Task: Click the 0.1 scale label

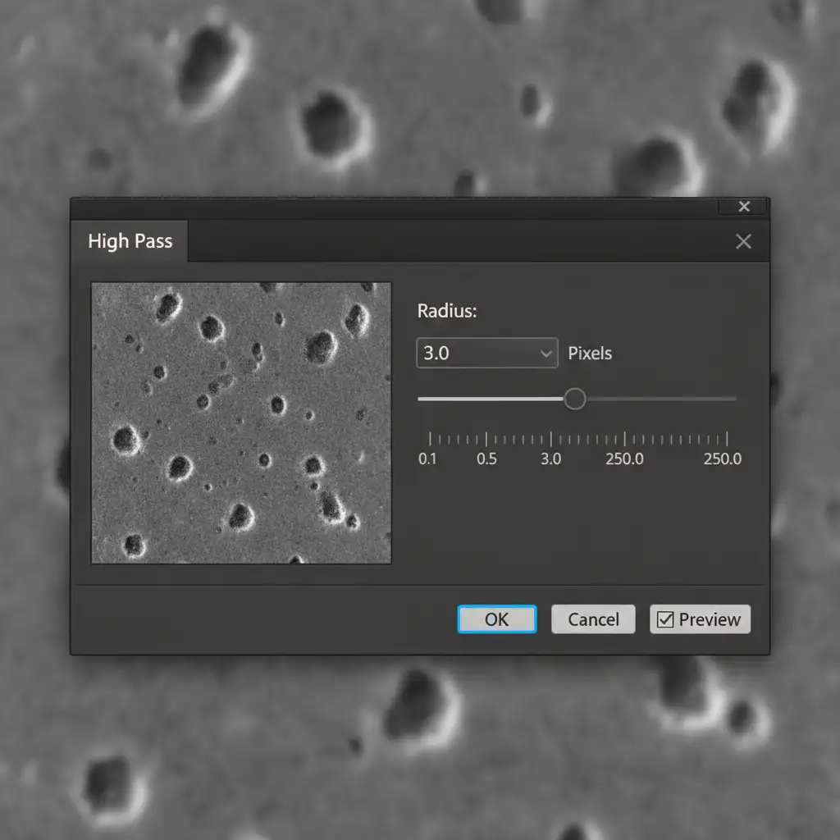Action: pos(428,459)
